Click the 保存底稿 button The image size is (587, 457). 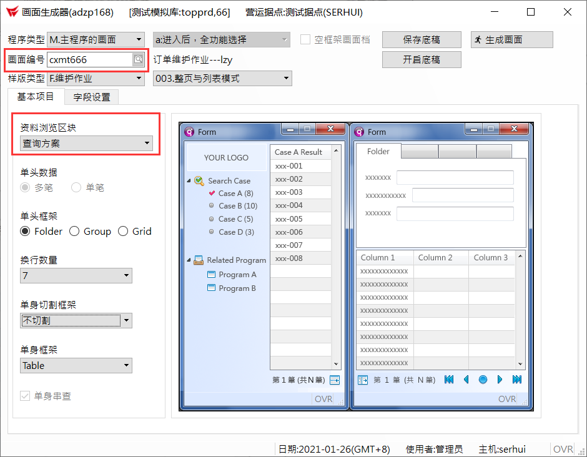pos(422,39)
